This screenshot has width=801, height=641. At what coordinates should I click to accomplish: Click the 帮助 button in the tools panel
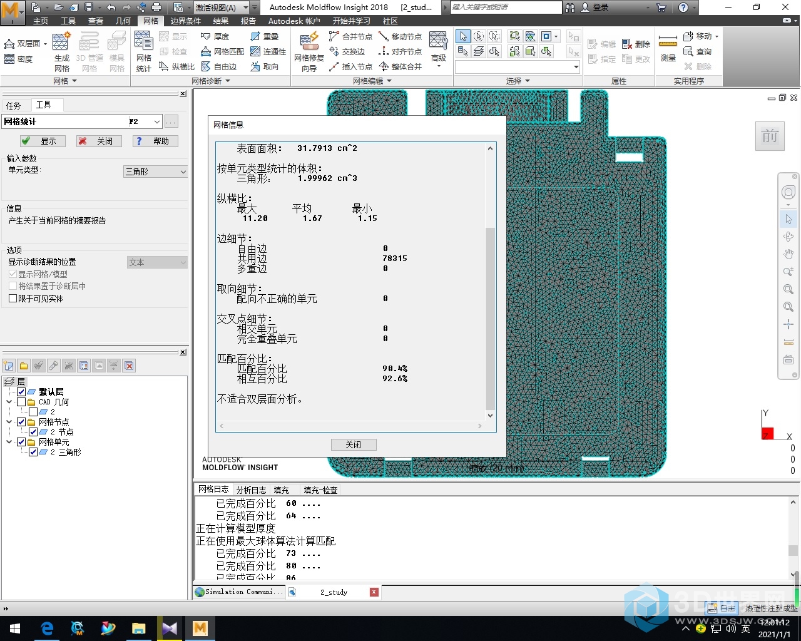click(x=155, y=141)
